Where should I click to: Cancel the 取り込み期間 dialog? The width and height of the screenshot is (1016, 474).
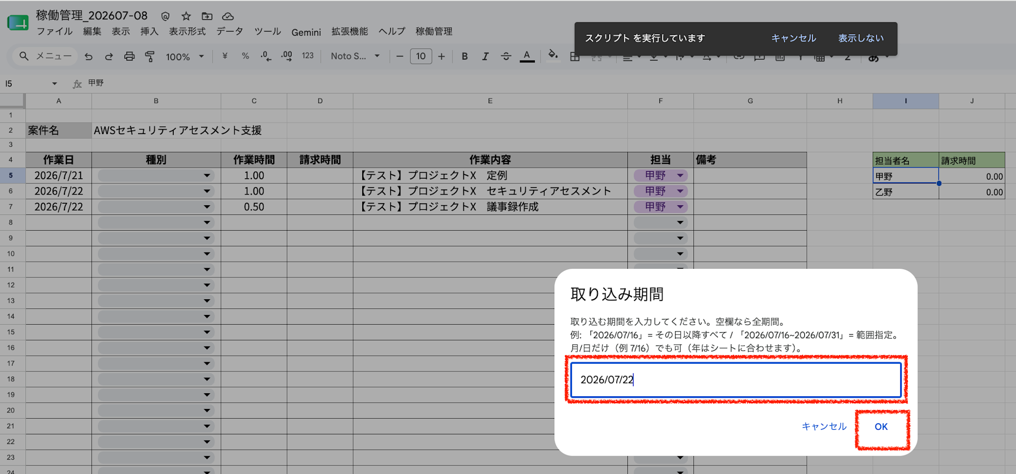point(824,427)
